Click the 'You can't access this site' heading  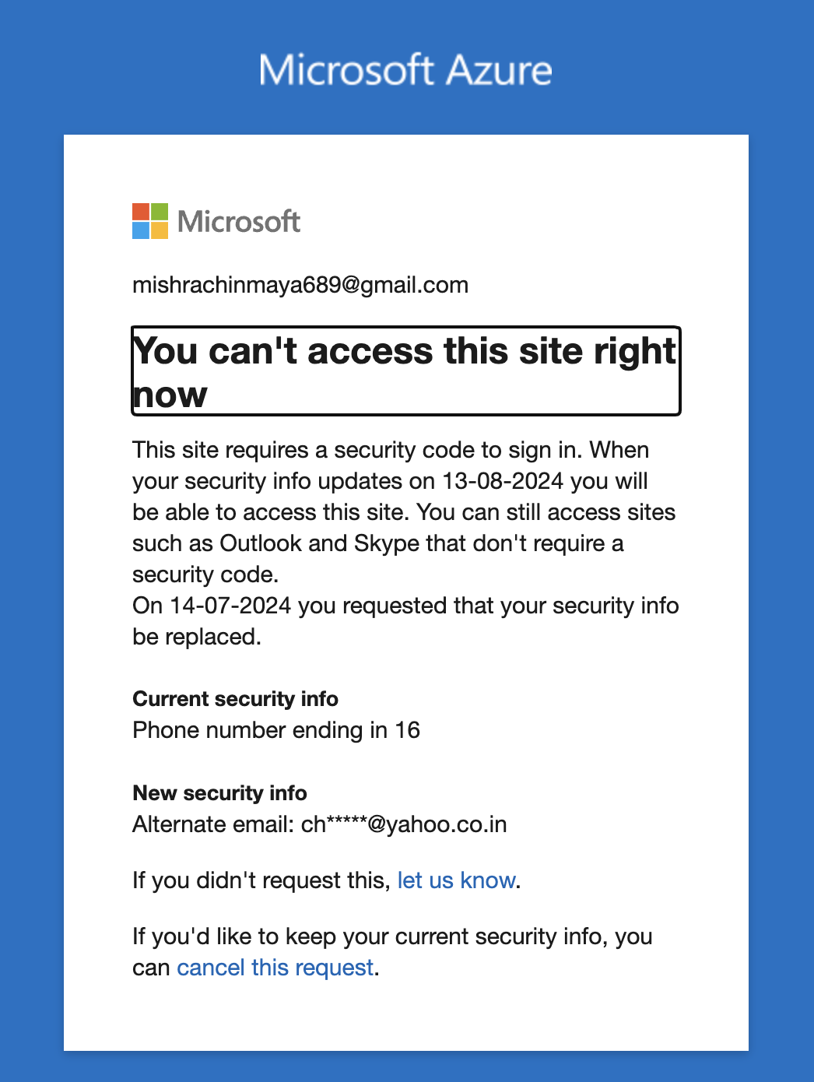click(x=405, y=371)
